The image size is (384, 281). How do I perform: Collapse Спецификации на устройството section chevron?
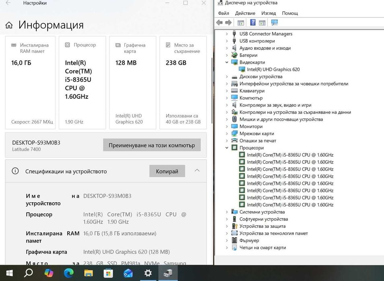pos(197,171)
